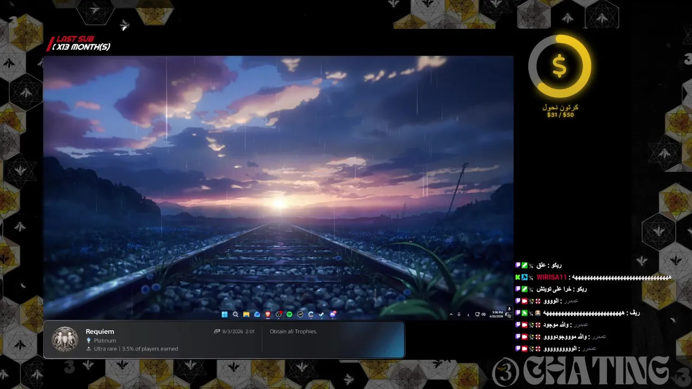Click the "كرتون نحول" goal title

point(560,108)
